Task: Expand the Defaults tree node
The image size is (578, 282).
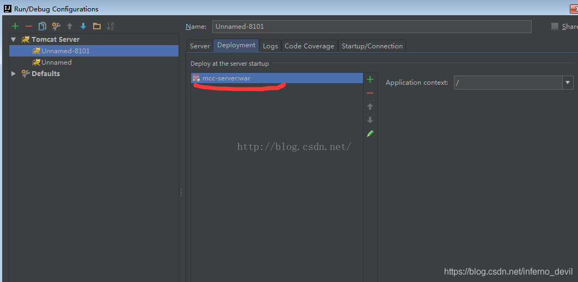Action: coord(14,74)
